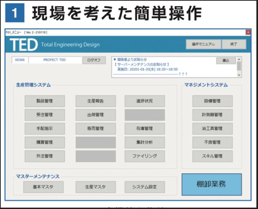This screenshot has width=258, height=209.
Task: Click the ファイリング filing button
Action: click(x=144, y=156)
